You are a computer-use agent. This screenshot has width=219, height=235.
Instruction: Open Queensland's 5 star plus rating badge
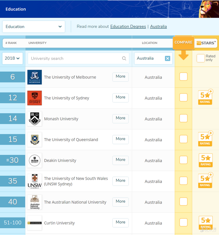(205, 139)
